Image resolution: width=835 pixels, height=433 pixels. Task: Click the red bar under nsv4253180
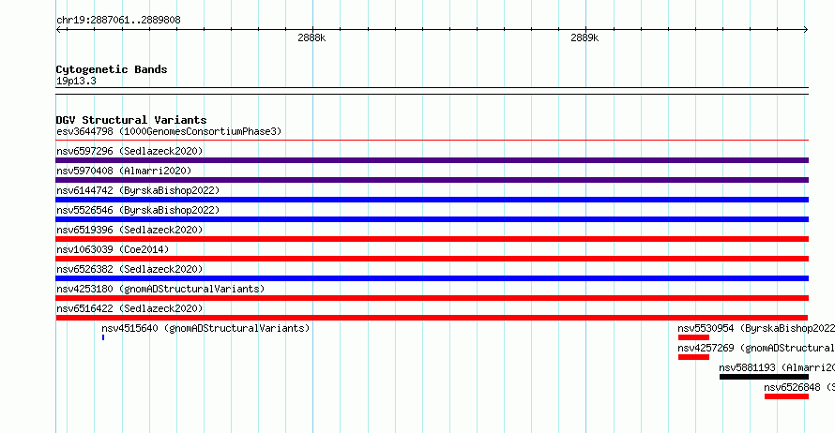point(432,298)
